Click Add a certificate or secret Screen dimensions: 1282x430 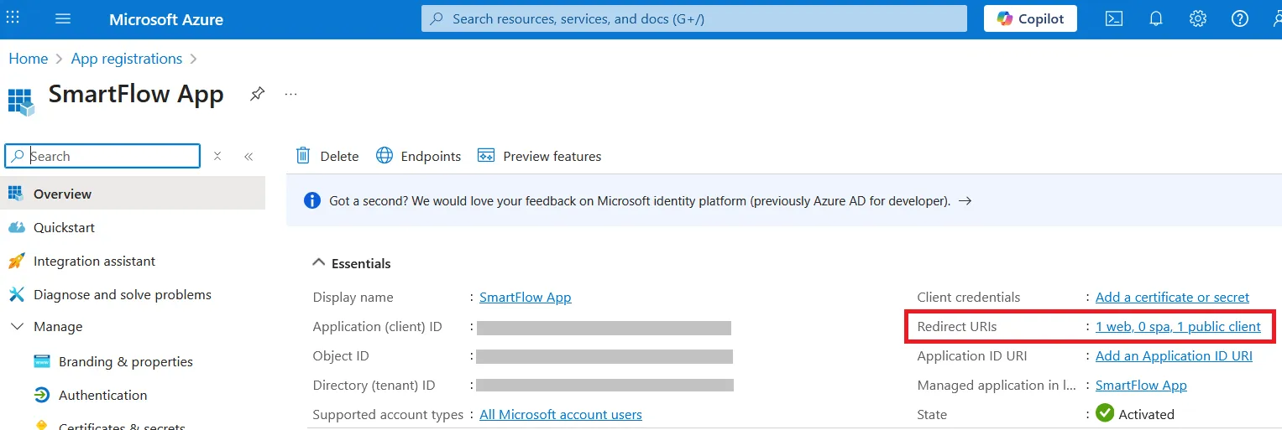coord(1172,298)
